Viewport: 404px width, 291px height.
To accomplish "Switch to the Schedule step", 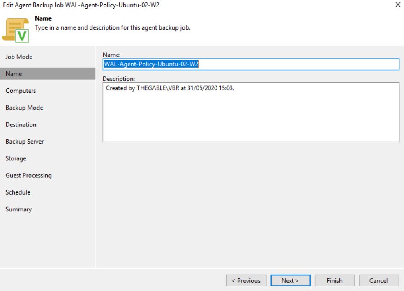I will [18, 192].
